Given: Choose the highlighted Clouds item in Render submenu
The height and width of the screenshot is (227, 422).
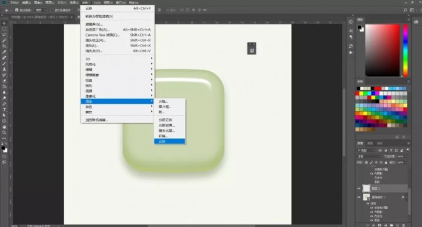Looking at the screenshot, I should [x=169, y=142].
